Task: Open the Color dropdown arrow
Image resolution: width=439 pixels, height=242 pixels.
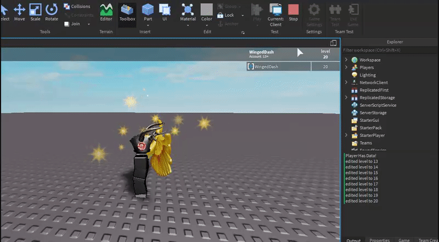Action: (x=207, y=25)
